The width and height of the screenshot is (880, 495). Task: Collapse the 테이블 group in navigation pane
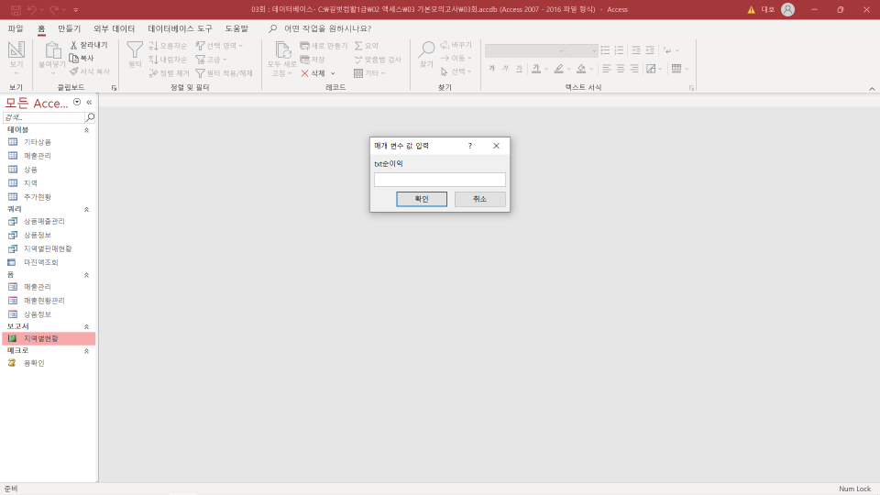(87, 130)
